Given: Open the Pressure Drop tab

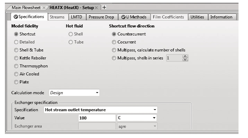Looking at the screenshot, I should point(101,17).
